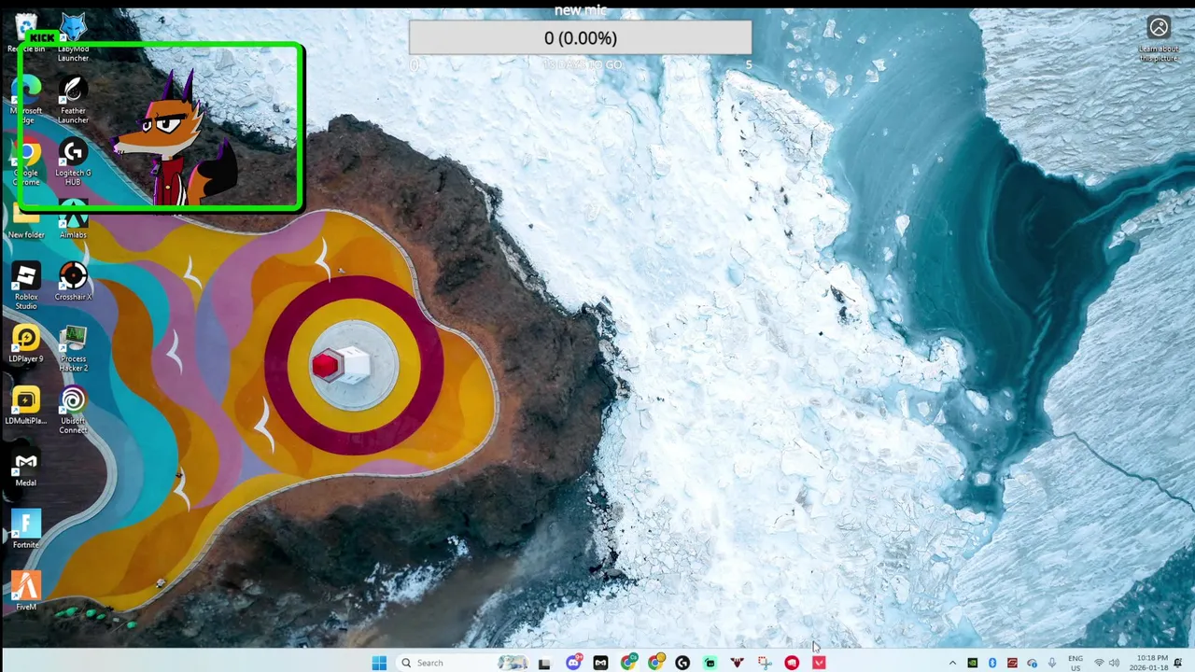Select the Crosshair X desktop shortcut

(x=73, y=282)
